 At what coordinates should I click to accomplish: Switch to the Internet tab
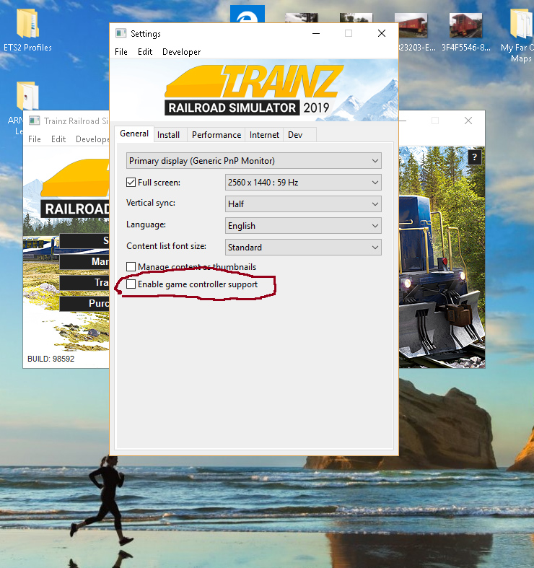point(264,135)
